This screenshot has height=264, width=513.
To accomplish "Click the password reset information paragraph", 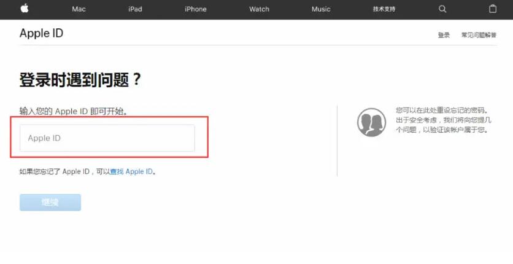I will (x=442, y=120).
